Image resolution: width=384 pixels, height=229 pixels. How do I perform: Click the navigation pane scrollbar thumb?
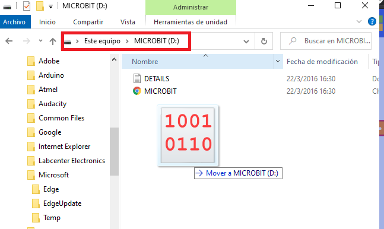114,152
